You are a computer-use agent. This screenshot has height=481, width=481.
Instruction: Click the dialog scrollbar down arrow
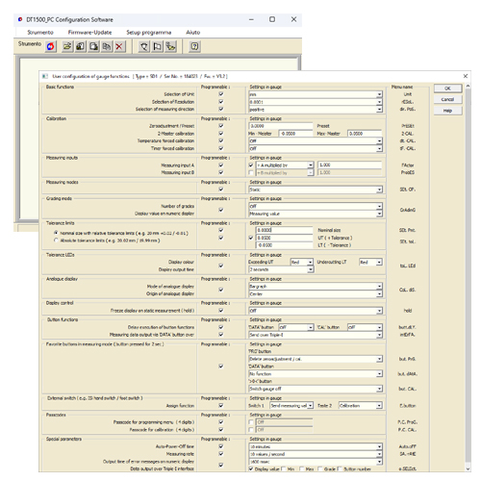click(x=468, y=468)
